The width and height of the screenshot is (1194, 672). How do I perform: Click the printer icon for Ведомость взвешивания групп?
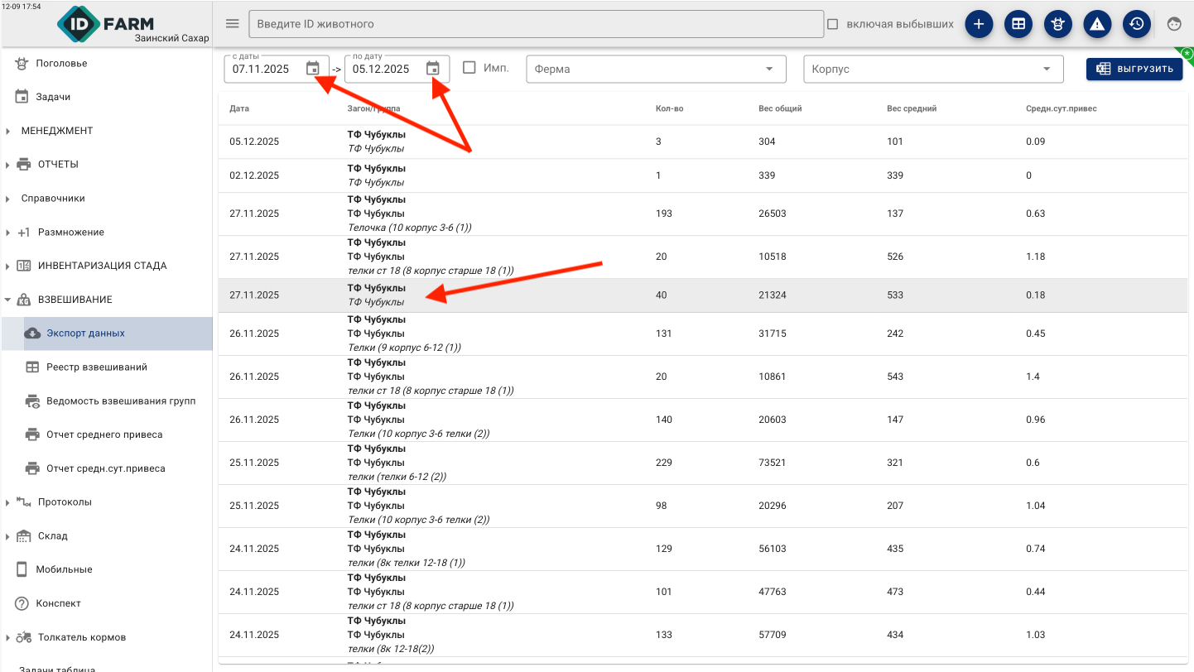(x=32, y=401)
